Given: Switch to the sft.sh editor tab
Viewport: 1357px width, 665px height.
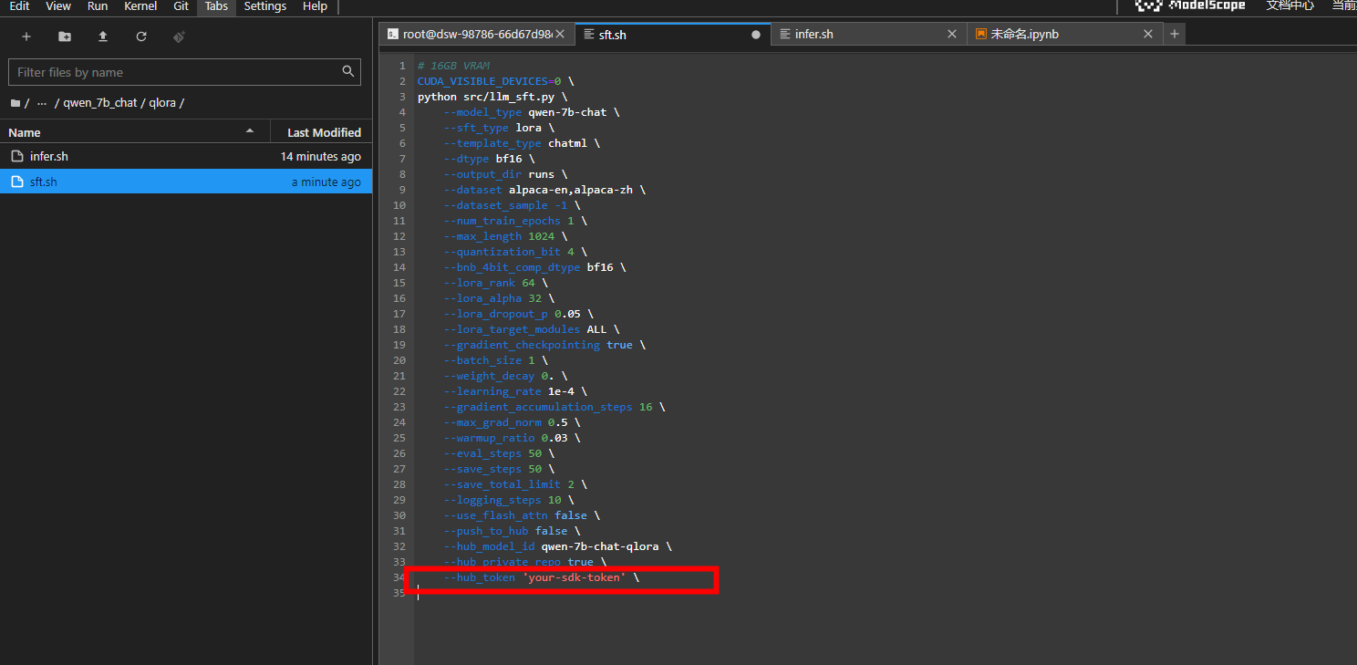Looking at the screenshot, I should (x=672, y=34).
